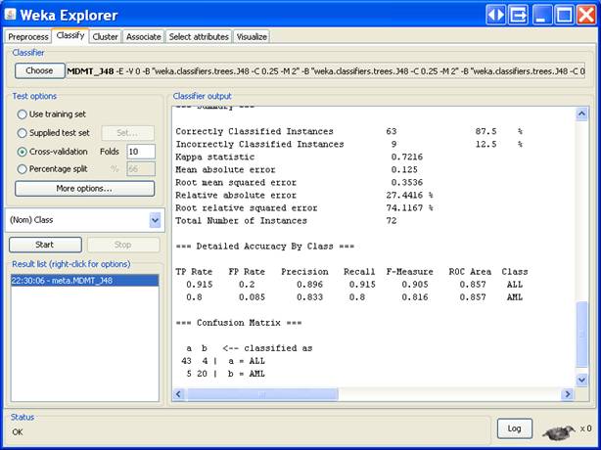Click the Correctly Classified Instances line
This screenshot has height=450, width=601.
pyautogui.click(x=348, y=131)
